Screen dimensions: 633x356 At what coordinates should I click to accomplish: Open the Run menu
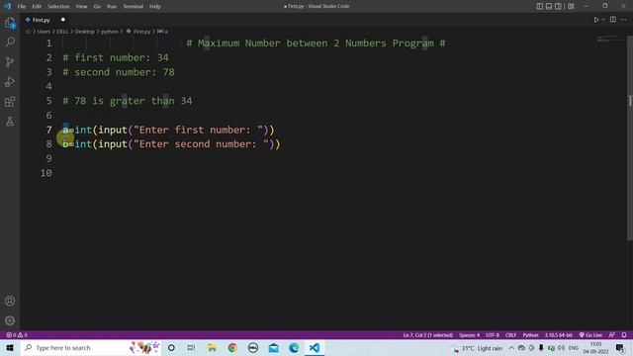click(112, 7)
